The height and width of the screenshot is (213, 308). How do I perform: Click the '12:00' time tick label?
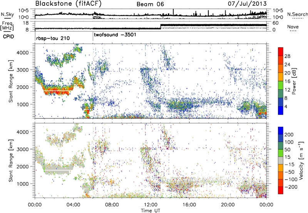[x=151, y=205]
